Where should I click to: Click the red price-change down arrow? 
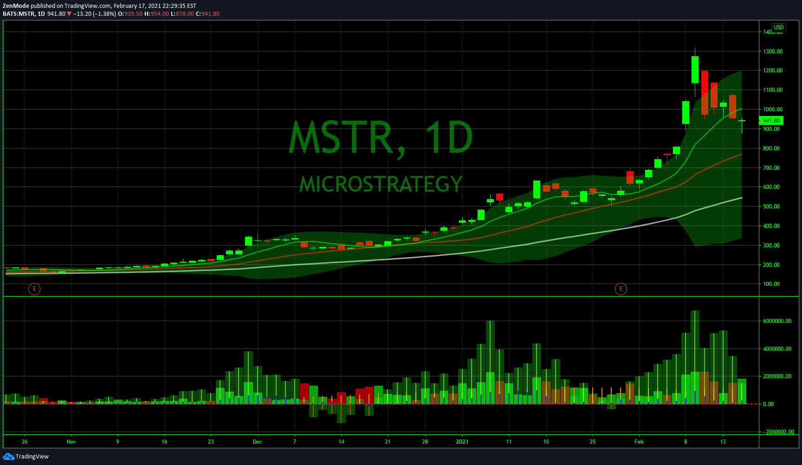(x=69, y=14)
